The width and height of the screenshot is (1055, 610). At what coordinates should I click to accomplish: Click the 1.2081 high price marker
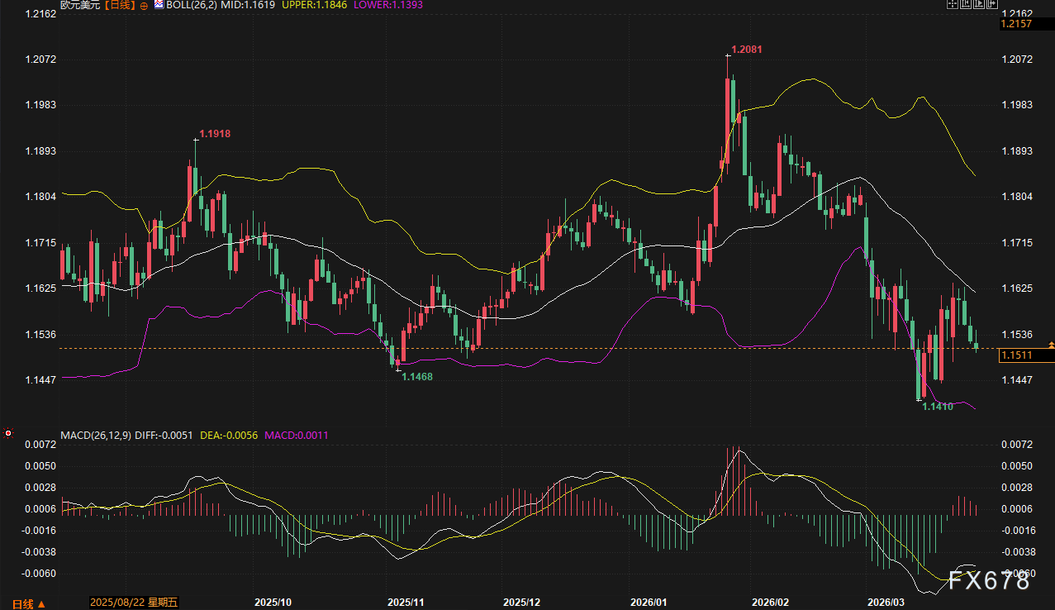746,50
